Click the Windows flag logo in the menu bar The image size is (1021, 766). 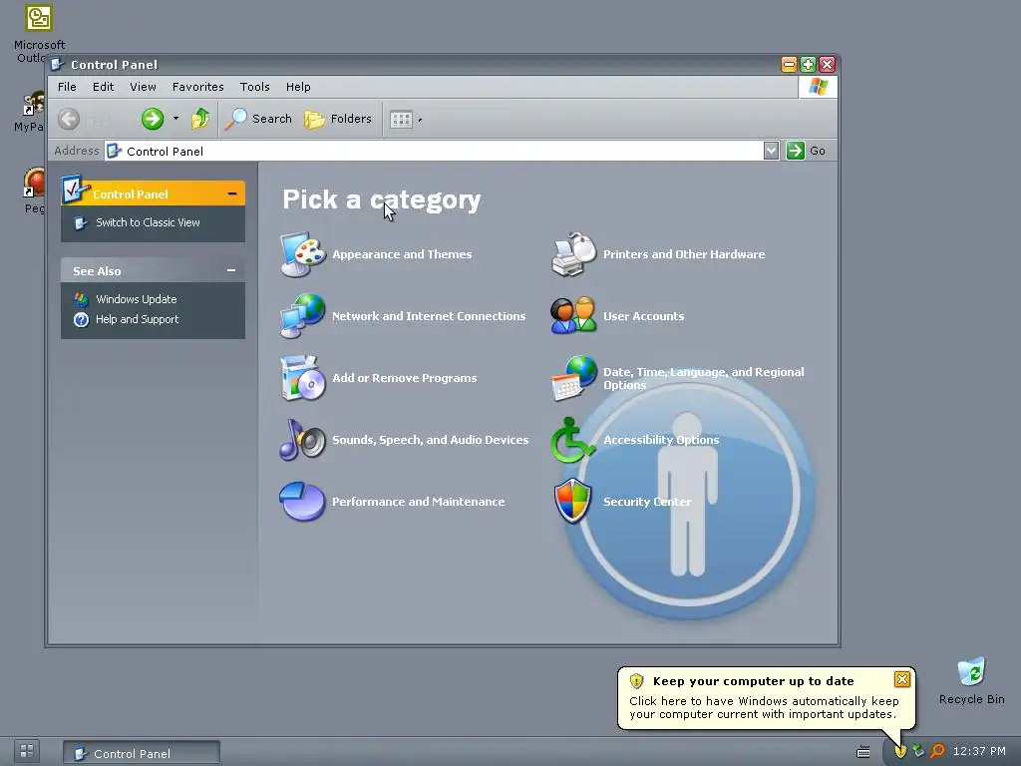pos(818,87)
